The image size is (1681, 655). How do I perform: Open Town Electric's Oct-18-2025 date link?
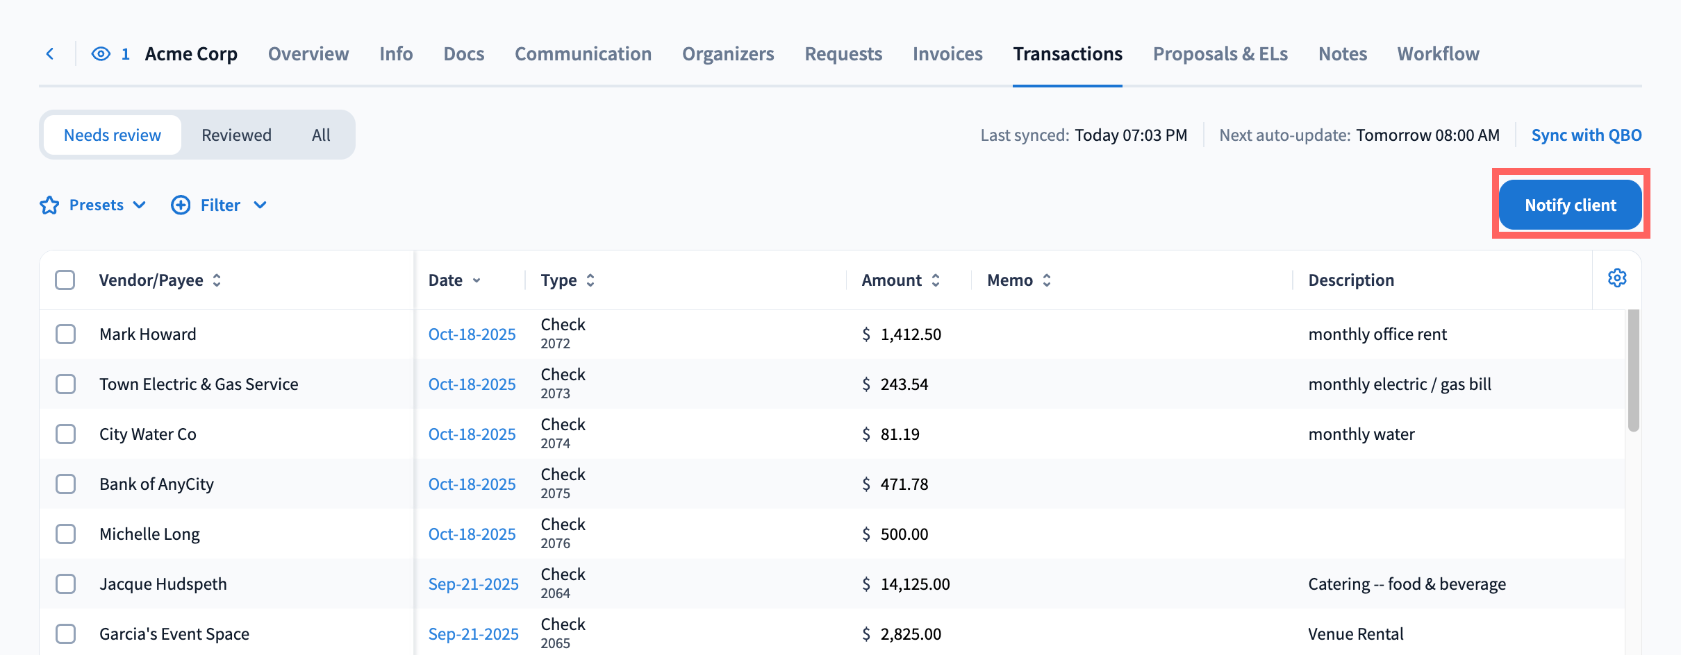472,384
